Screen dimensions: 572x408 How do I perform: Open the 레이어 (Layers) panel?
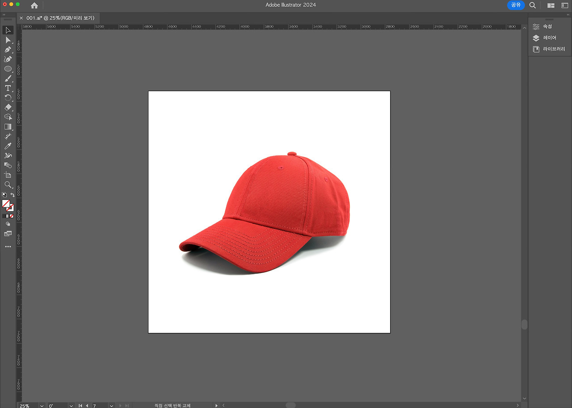pyautogui.click(x=549, y=38)
